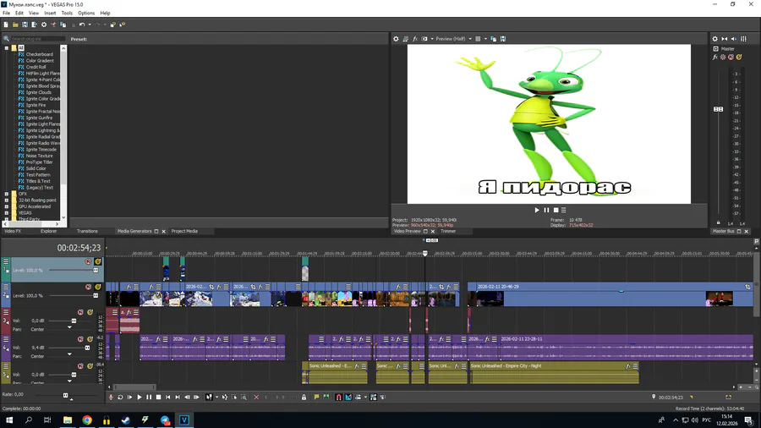Pause playback in the timeline transport bar

[x=149, y=397]
